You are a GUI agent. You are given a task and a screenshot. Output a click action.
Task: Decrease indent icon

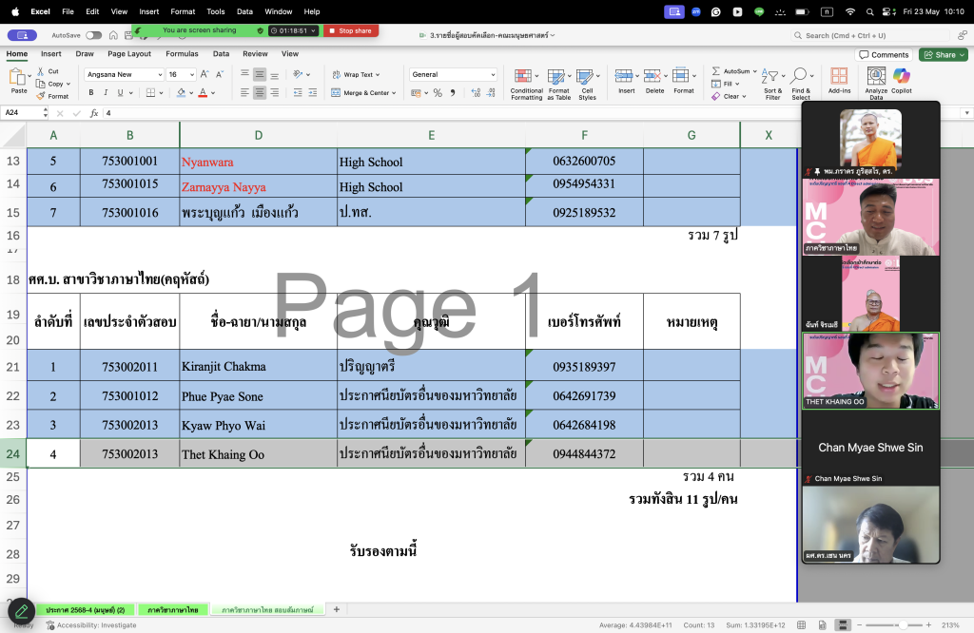point(298,92)
